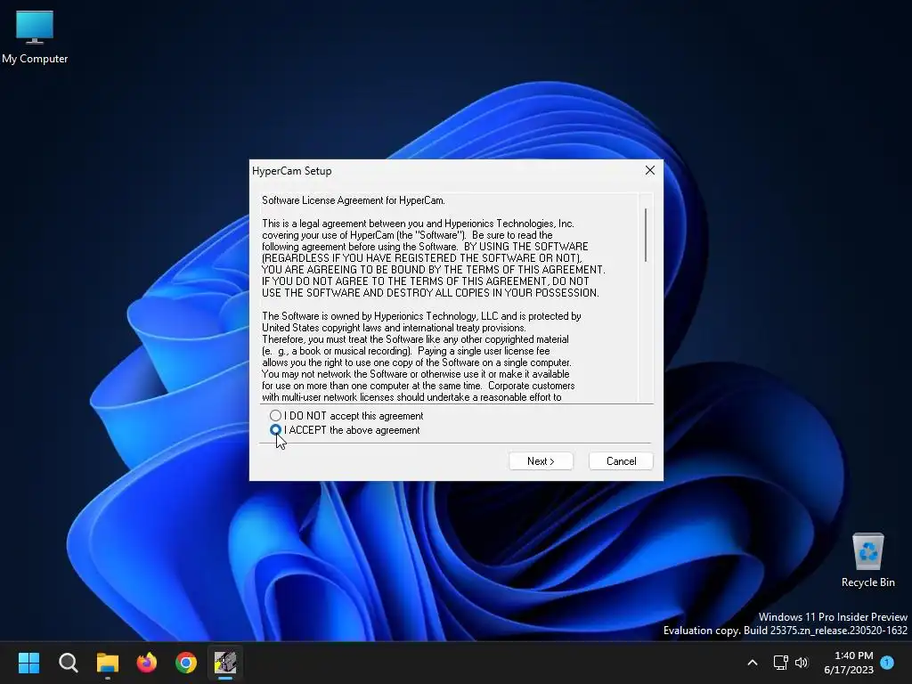Show hidden system tray icons
The image size is (912, 684).
[x=752, y=663]
